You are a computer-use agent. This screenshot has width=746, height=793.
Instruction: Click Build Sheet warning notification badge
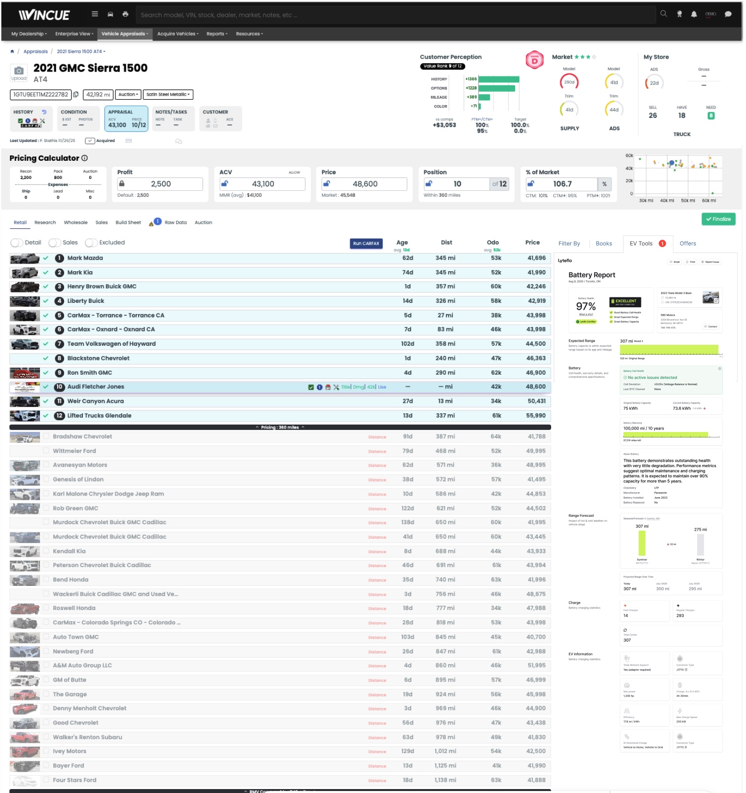coord(157,221)
